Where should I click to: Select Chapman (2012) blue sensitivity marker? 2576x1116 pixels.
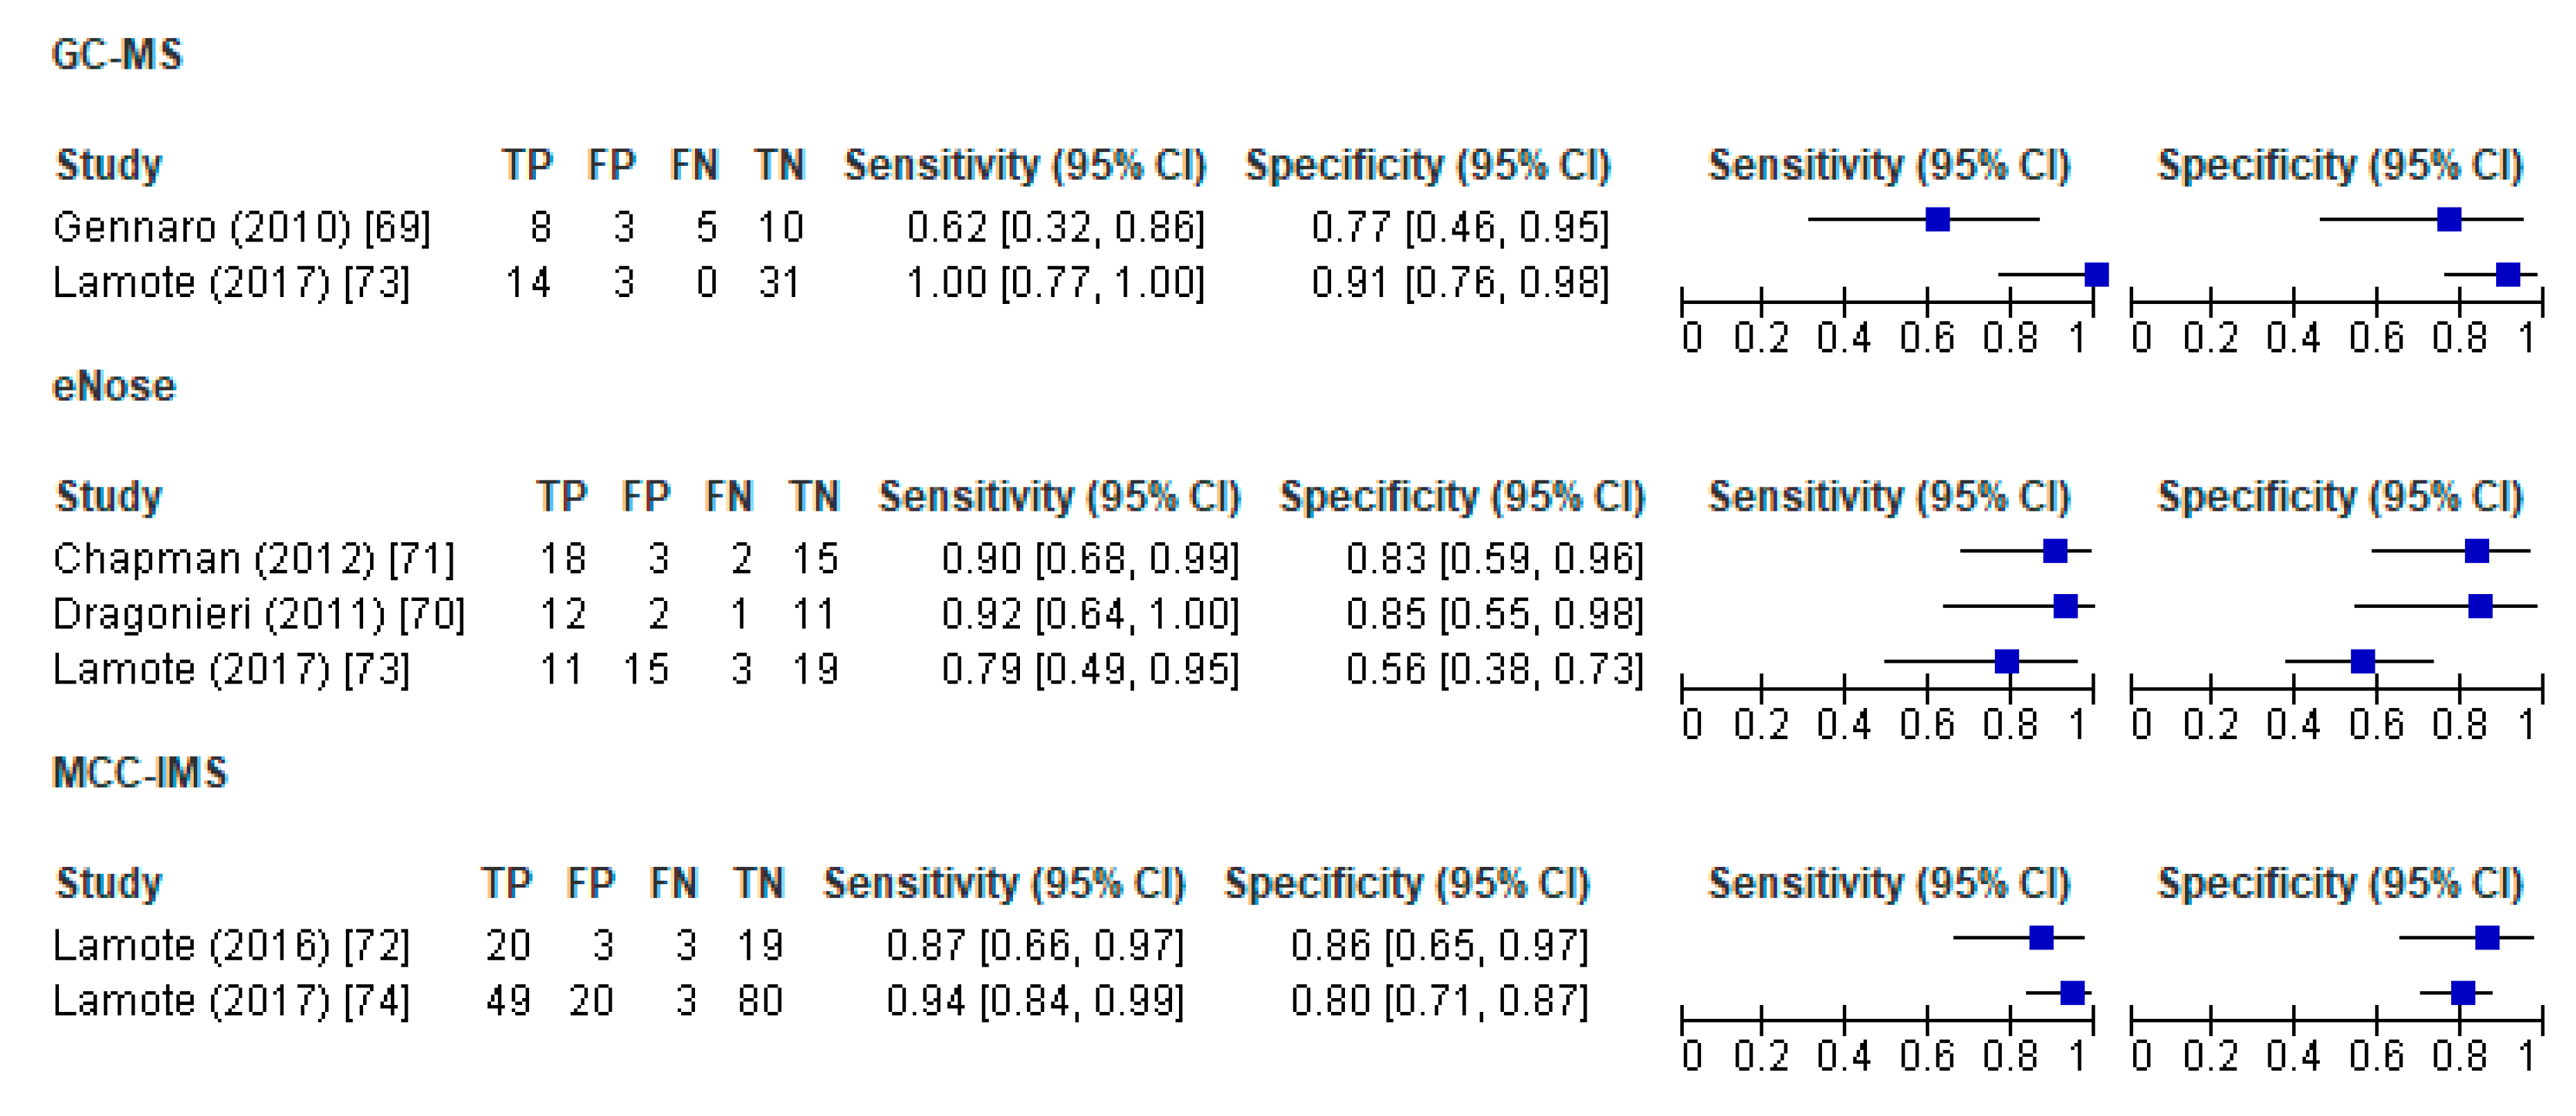2055,551
